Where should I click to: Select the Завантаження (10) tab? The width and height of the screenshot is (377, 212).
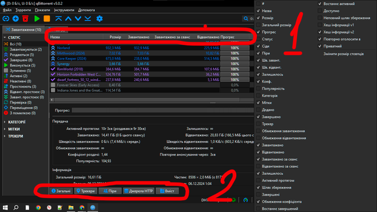(24, 29)
